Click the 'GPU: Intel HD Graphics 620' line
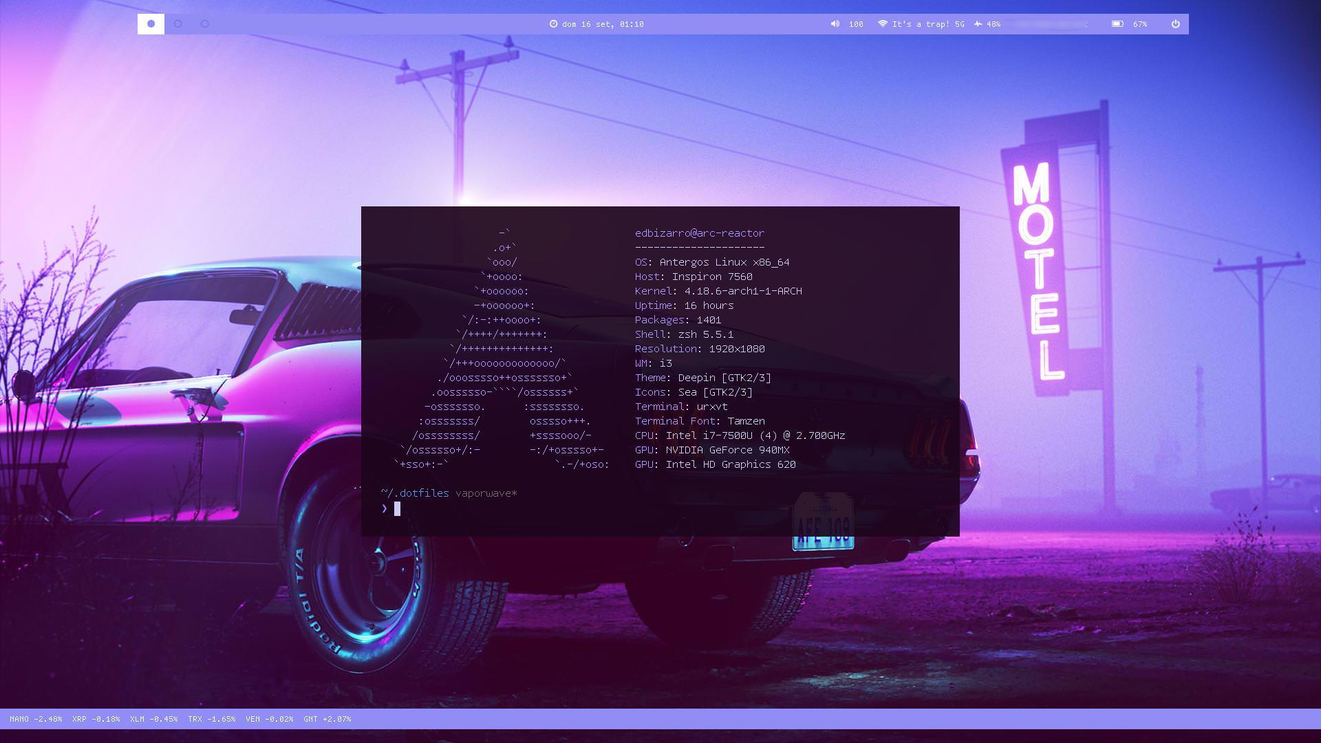The image size is (1321, 743). click(x=715, y=464)
